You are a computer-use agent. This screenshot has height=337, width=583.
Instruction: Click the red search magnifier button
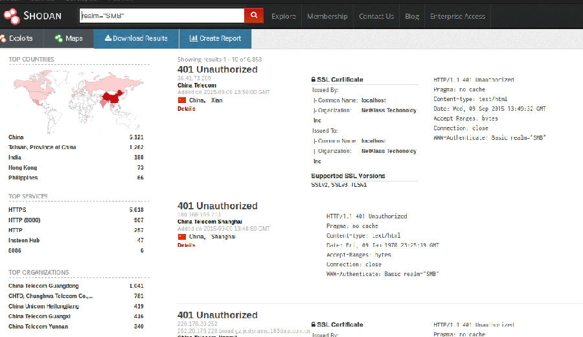(254, 16)
